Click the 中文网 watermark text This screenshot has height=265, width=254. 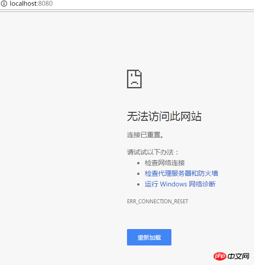click(x=238, y=256)
